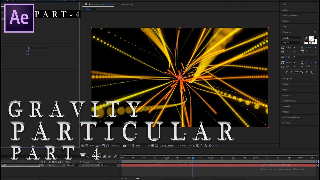Open show channel RGB color icon
The width and height of the screenshot is (320, 180).
[133, 145]
